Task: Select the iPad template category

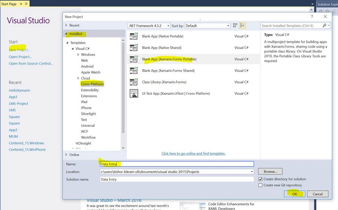Action: (x=84, y=102)
